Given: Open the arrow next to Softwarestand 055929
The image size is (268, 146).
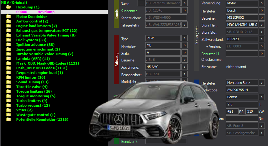Looking at the screenshot, I should 262,39.
